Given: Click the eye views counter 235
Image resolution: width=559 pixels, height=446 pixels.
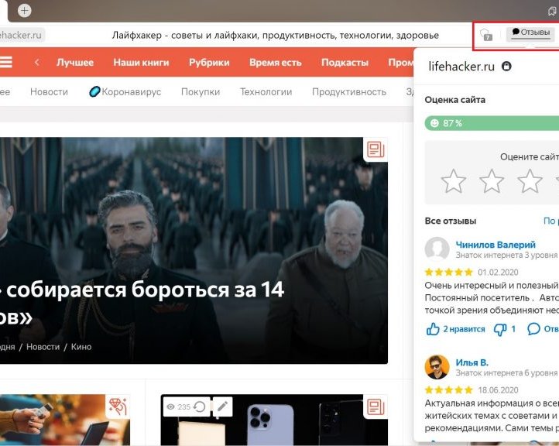Looking at the screenshot, I should click(178, 407).
